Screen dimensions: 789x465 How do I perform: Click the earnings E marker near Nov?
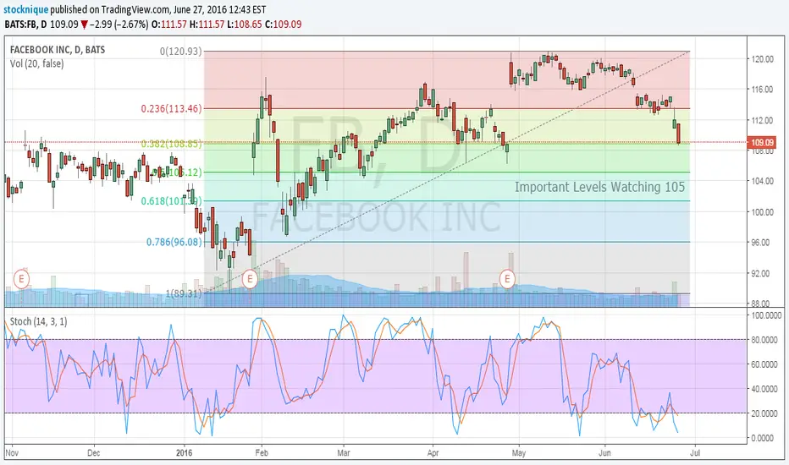tap(21, 278)
